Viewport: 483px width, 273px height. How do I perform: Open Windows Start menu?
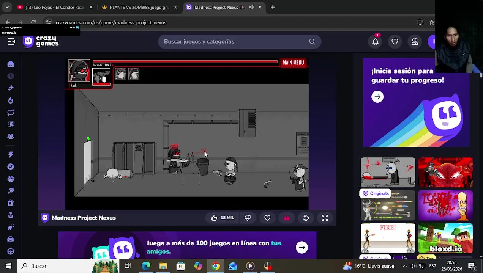8,266
